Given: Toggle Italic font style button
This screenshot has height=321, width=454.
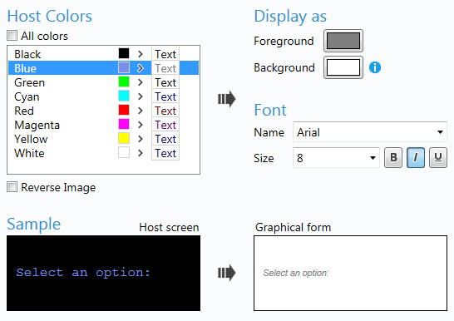Looking at the screenshot, I should click(x=416, y=158).
